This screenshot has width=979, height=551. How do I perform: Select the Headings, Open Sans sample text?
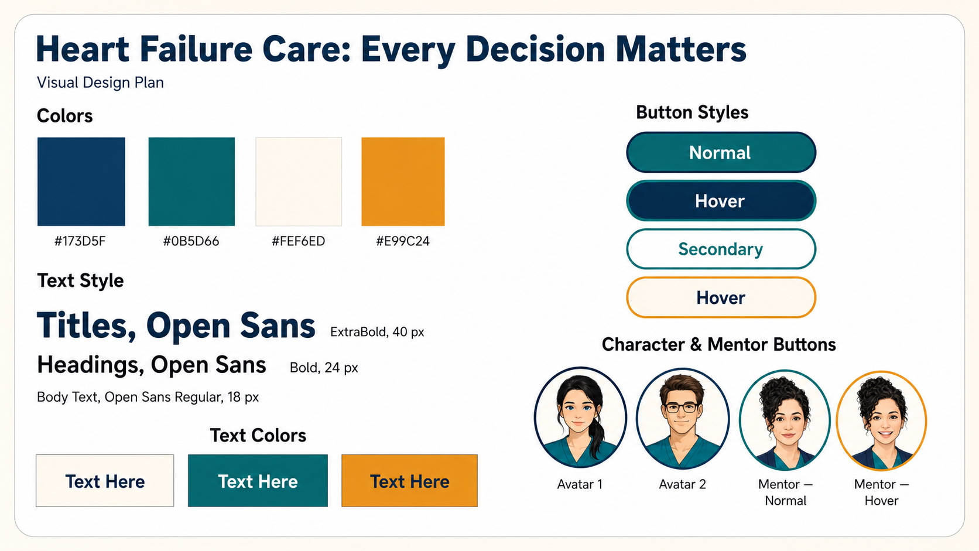(152, 365)
